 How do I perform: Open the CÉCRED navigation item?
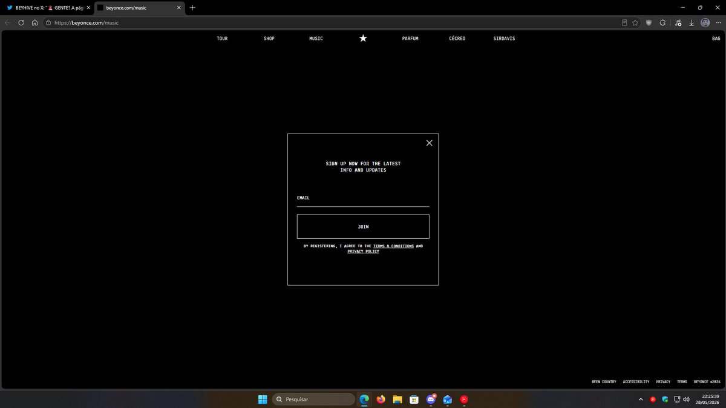[x=457, y=38]
